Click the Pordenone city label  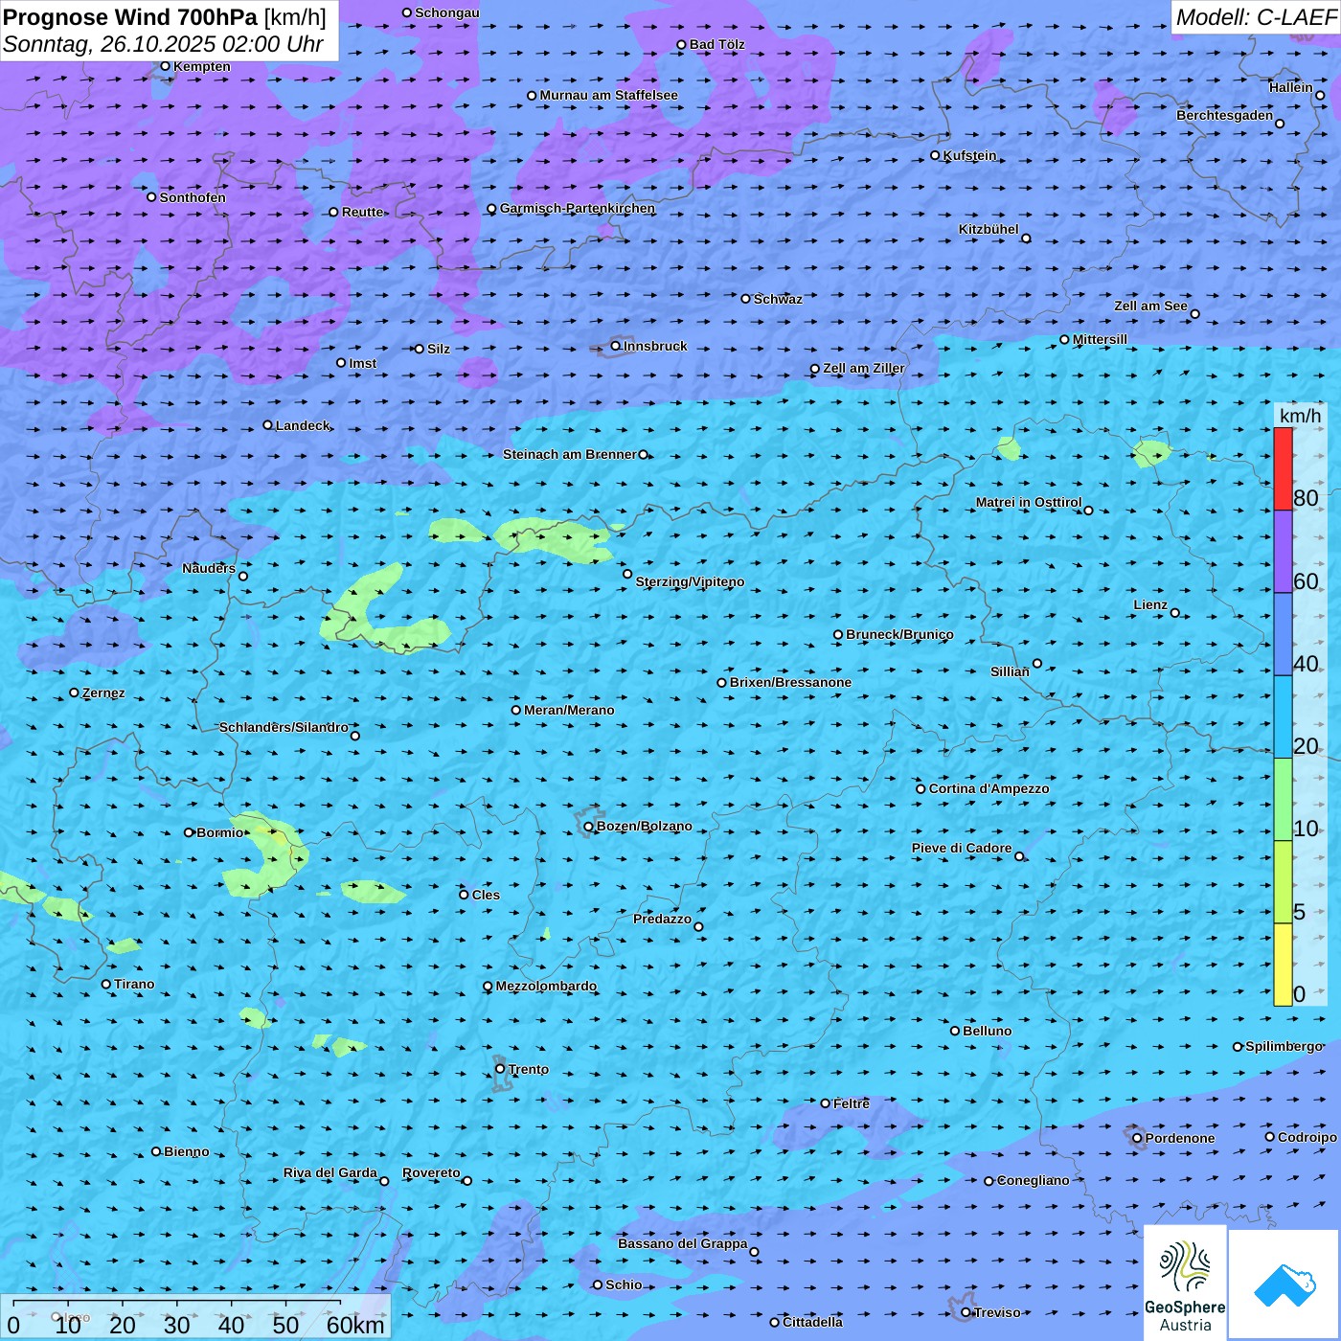click(x=1180, y=1138)
